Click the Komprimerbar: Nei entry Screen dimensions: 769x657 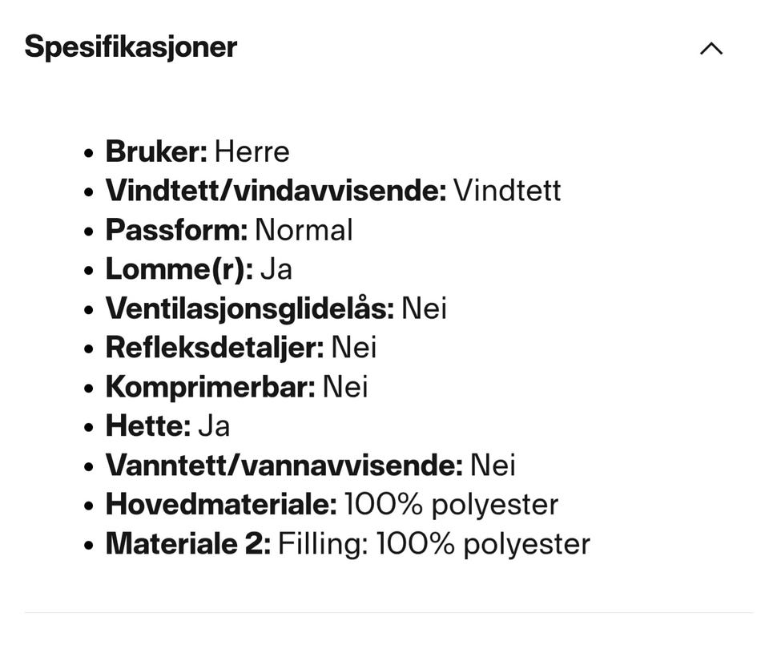[x=236, y=387]
